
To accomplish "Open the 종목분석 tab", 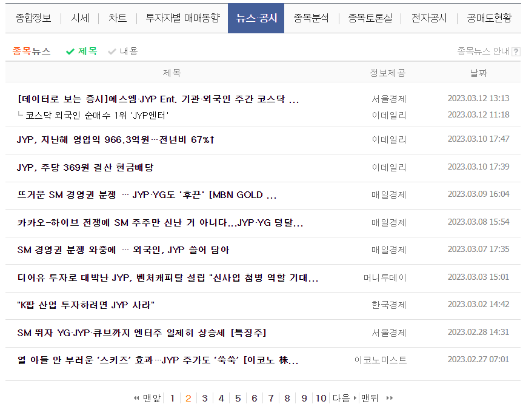I will tap(311, 18).
